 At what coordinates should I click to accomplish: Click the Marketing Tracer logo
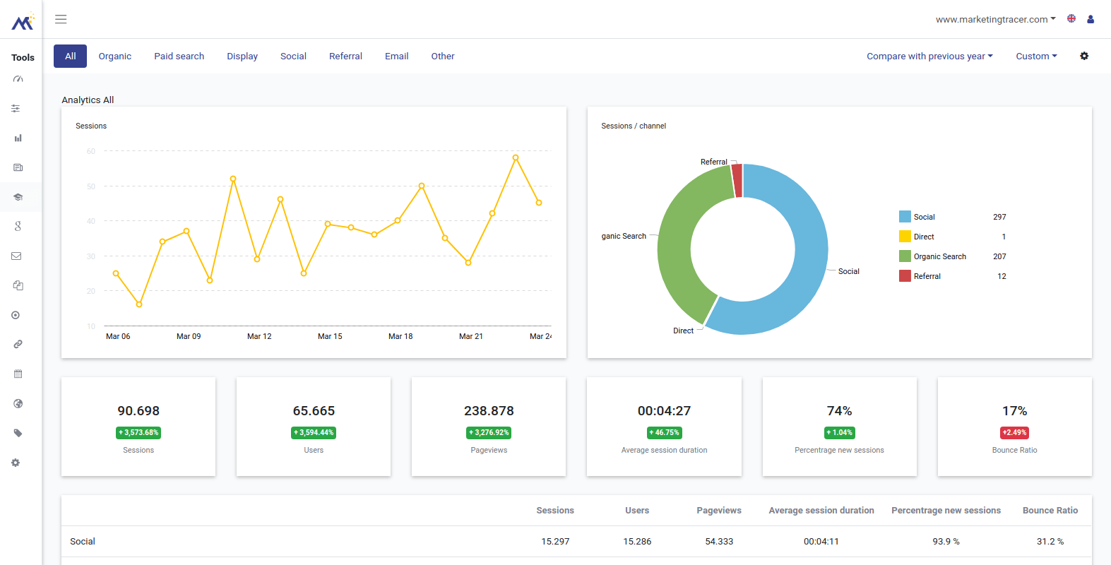click(23, 22)
